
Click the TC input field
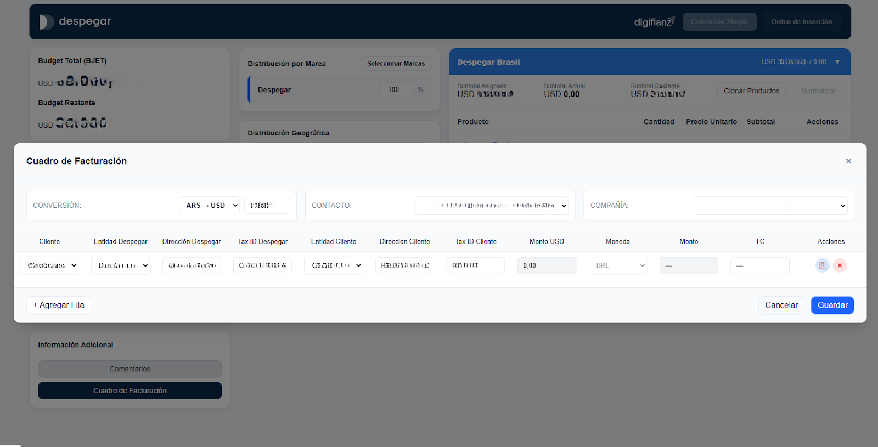click(760, 265)
